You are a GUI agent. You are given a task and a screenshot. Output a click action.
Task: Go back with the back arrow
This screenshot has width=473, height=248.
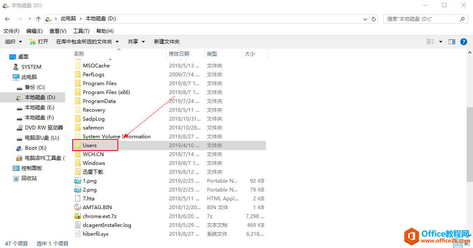click(x=7, y=19)
